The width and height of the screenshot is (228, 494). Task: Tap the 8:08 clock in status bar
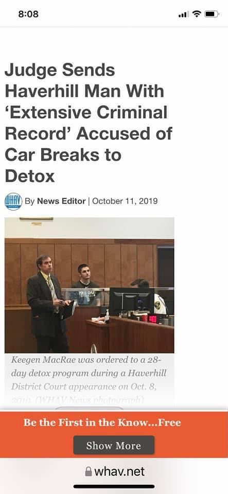28,14
